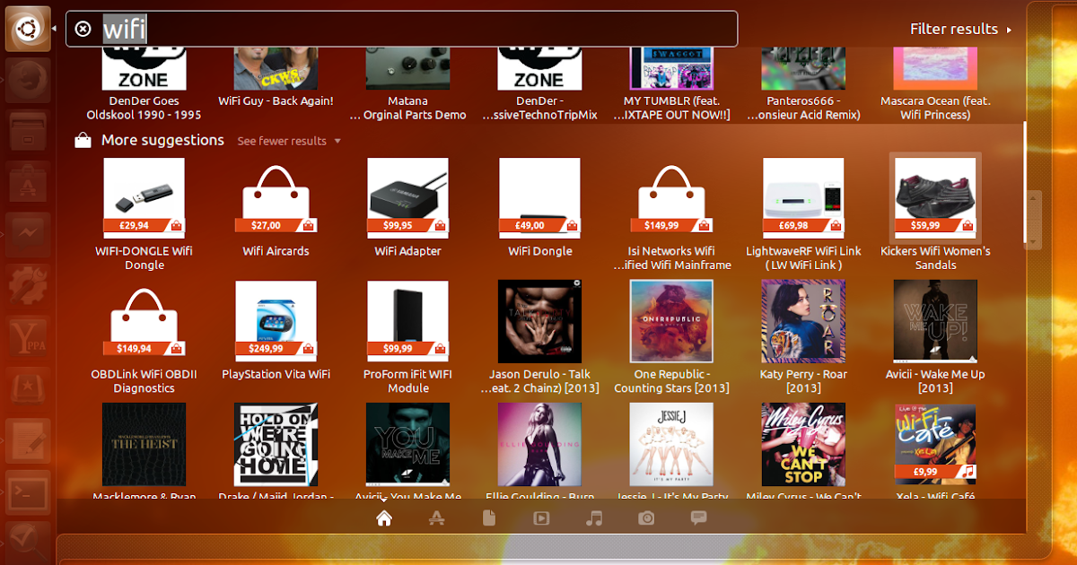Select the LightwaveRF WiFi Link £69,98 product
This screenshot has width=1077, height=565.
[x=803, y=213]
